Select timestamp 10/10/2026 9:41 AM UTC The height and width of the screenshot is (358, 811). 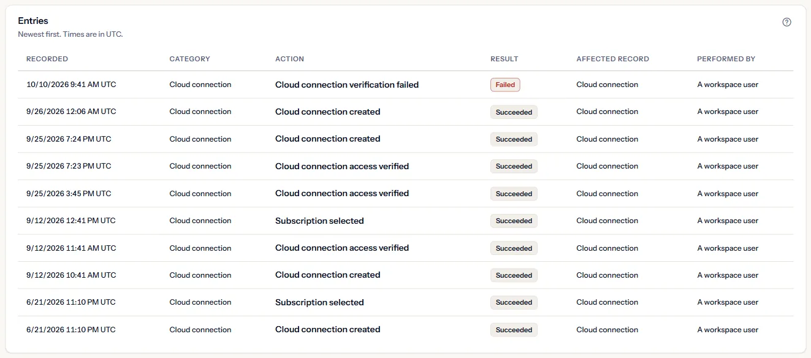[x=71, y=85]
